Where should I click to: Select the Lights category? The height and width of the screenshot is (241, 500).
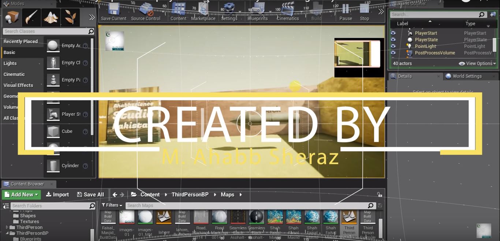pyautogui.click(x=10, y=63)
